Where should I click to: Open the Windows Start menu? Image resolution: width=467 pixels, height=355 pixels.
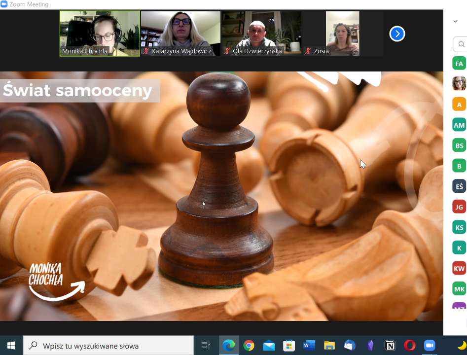point(11,346)
